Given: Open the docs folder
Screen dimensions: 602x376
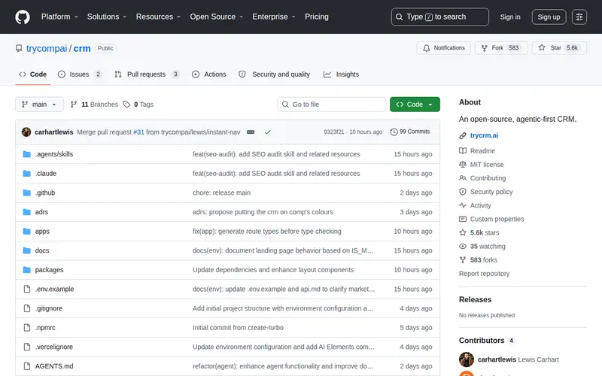Looking at the screenshot, I should tap(42, 250).
